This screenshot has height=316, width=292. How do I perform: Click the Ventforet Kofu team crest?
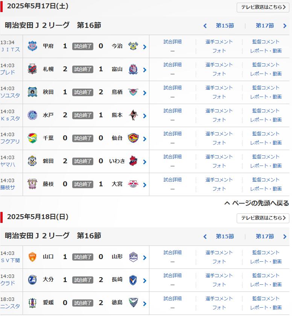tap(32, 46)
